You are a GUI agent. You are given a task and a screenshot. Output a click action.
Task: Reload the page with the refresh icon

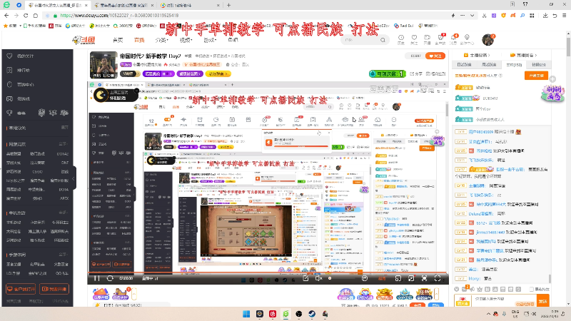point(26,15)
